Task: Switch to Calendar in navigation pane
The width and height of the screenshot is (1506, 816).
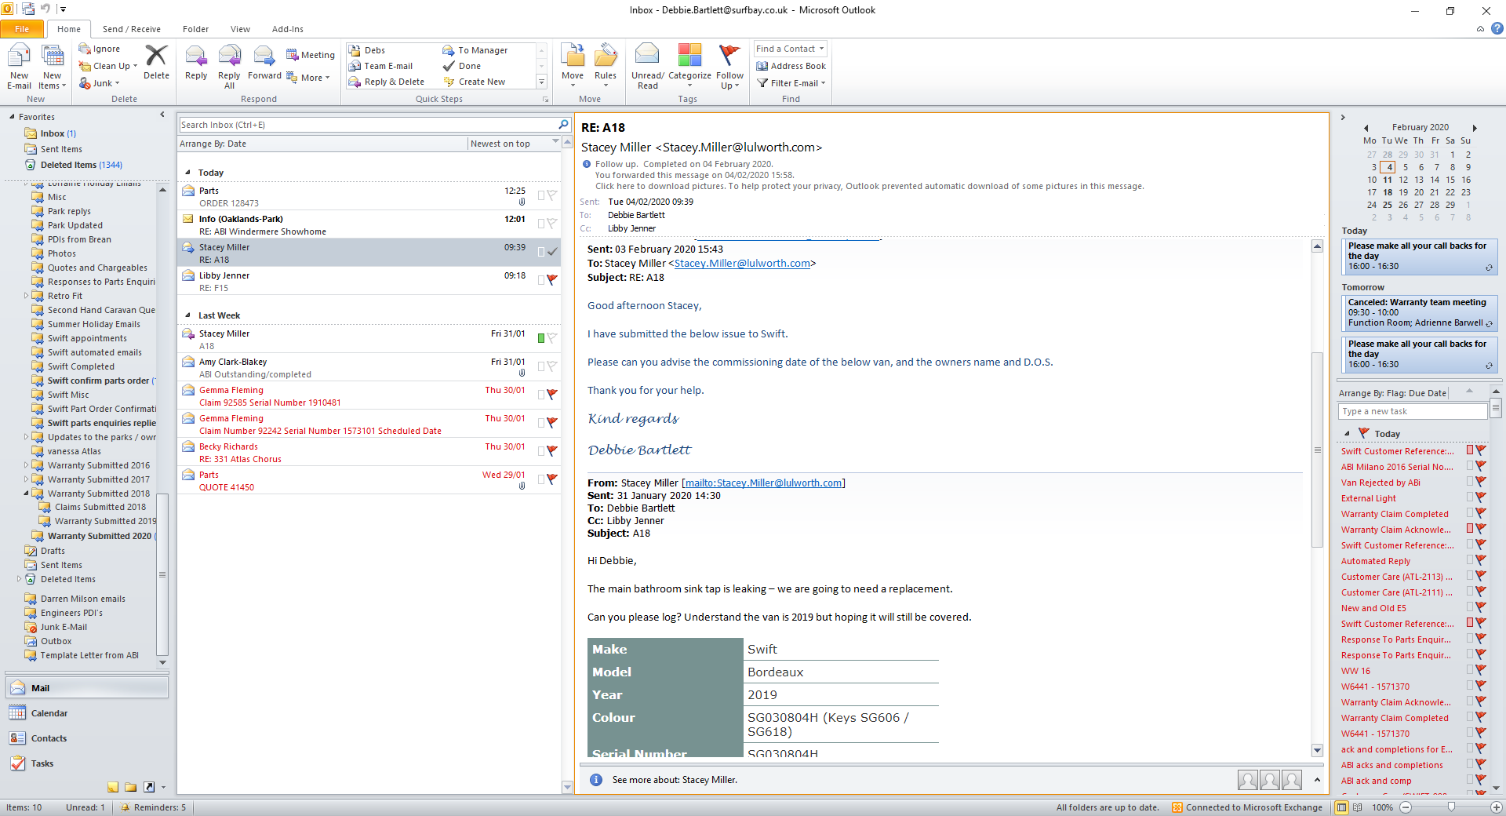Action: pyautogui.click(x=87, y=713)
